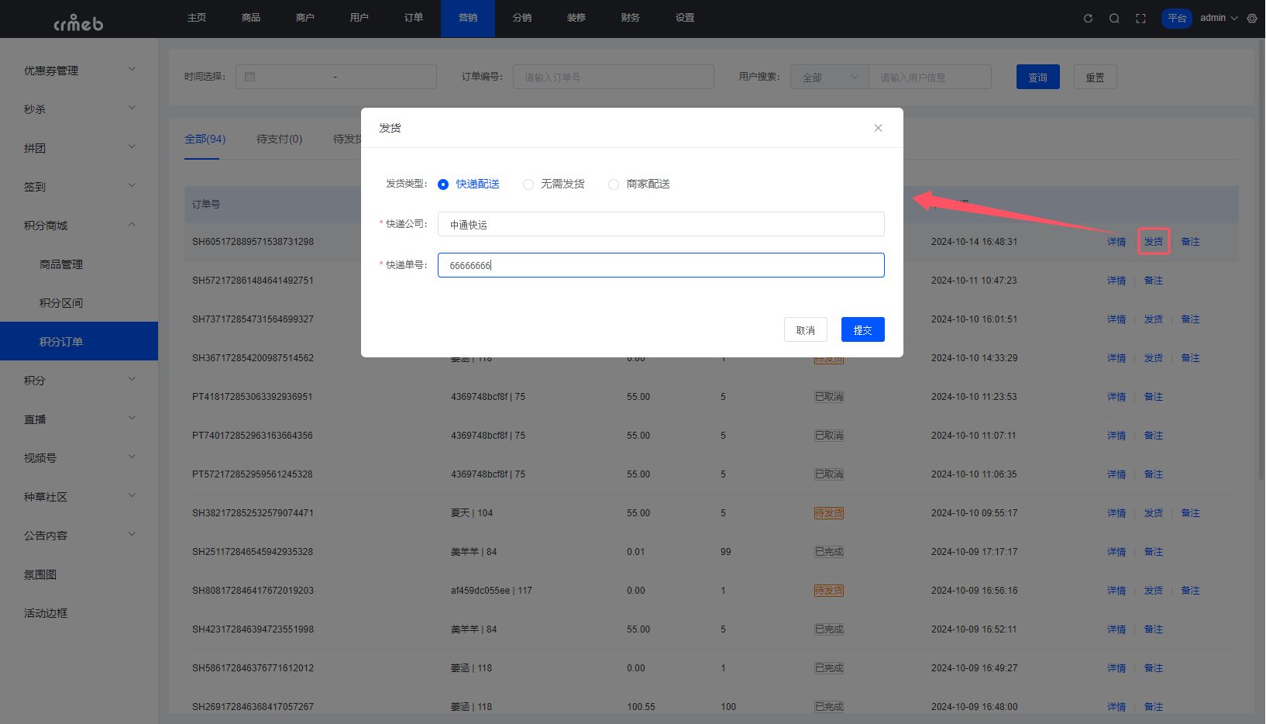The width and height of the screenshot is (1266, 724).
Task: Click 待发货 status in row 夏天 | 104
Action: [829, 513]
